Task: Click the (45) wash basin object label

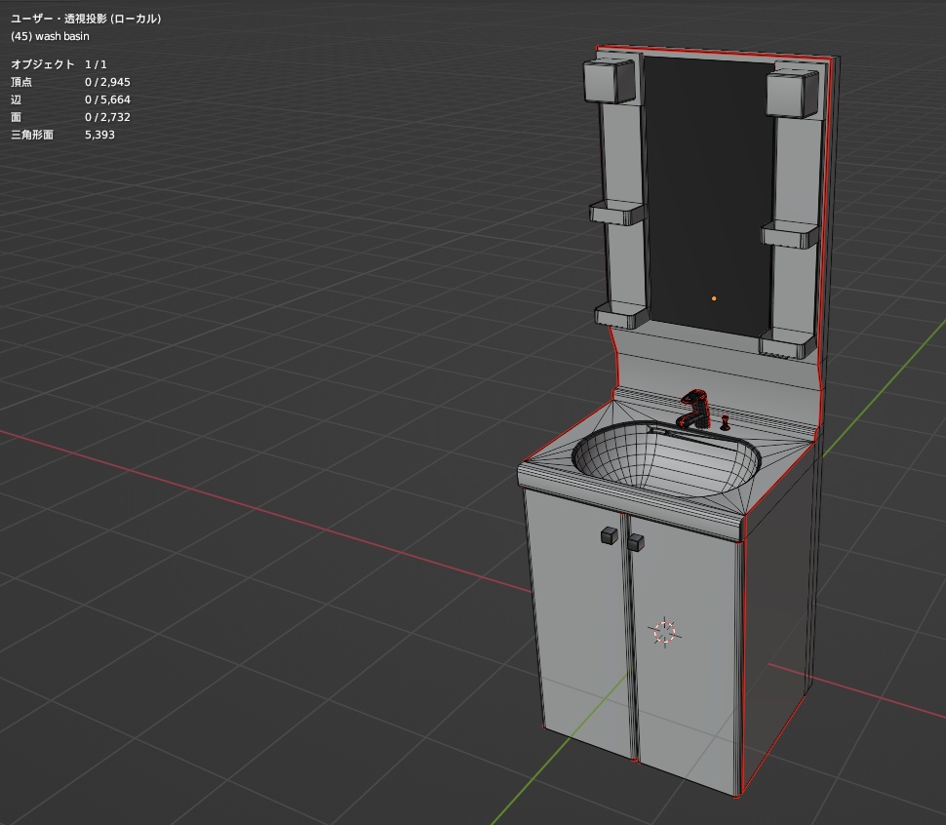Action: click(49, 36)
